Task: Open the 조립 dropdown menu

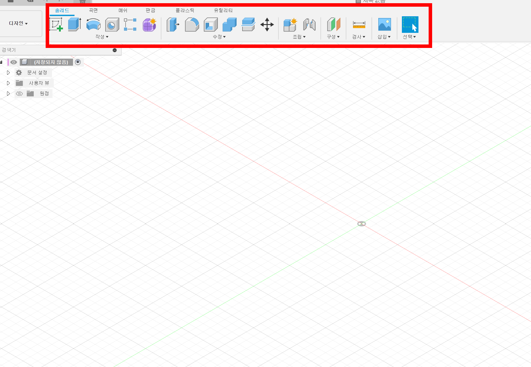Action: (299, 37)
